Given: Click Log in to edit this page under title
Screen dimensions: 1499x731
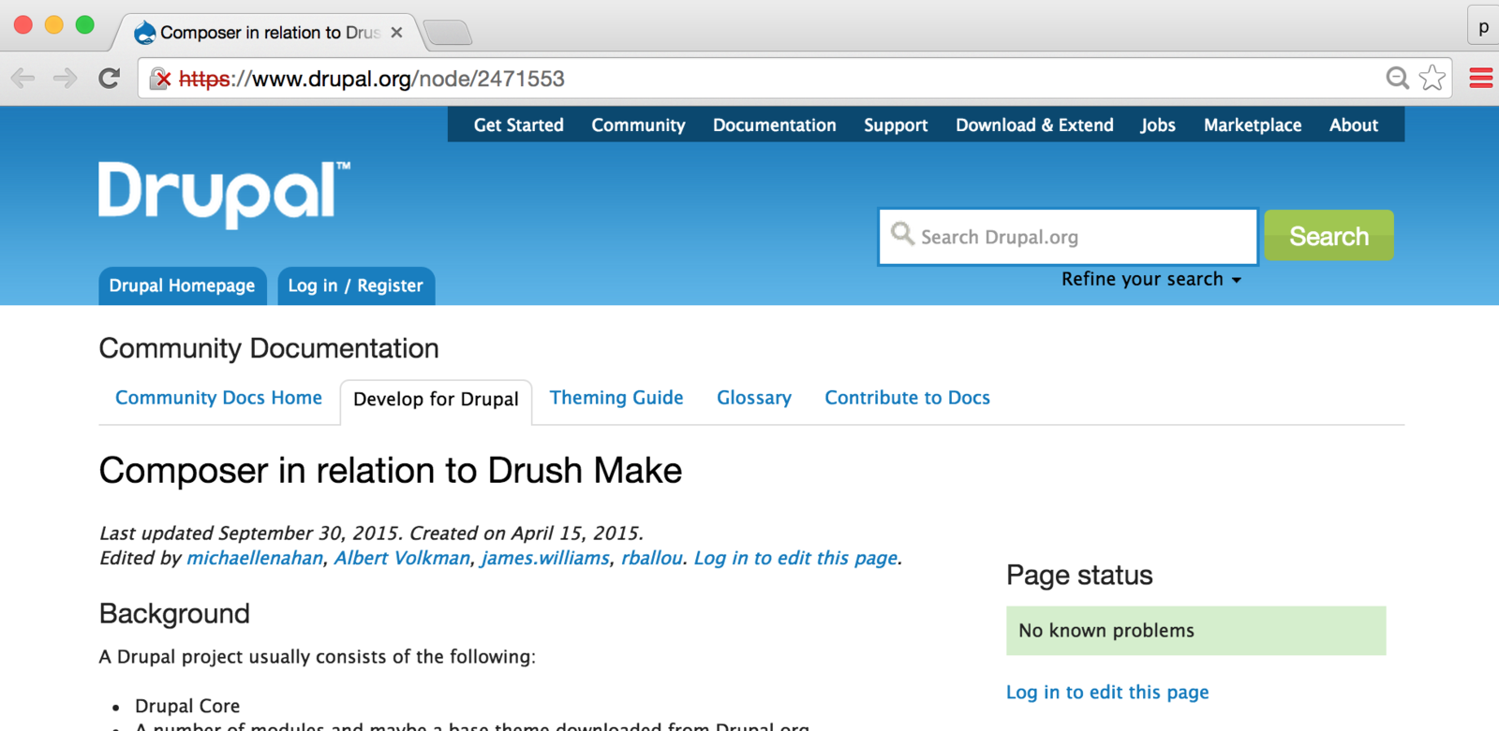Looking at the screenshot, I should coord(795,558).
